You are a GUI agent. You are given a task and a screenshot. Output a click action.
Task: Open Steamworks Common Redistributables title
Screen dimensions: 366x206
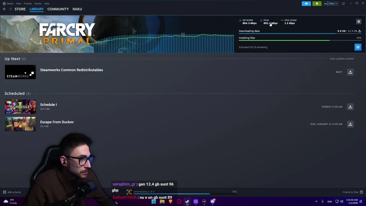point(71,70)
